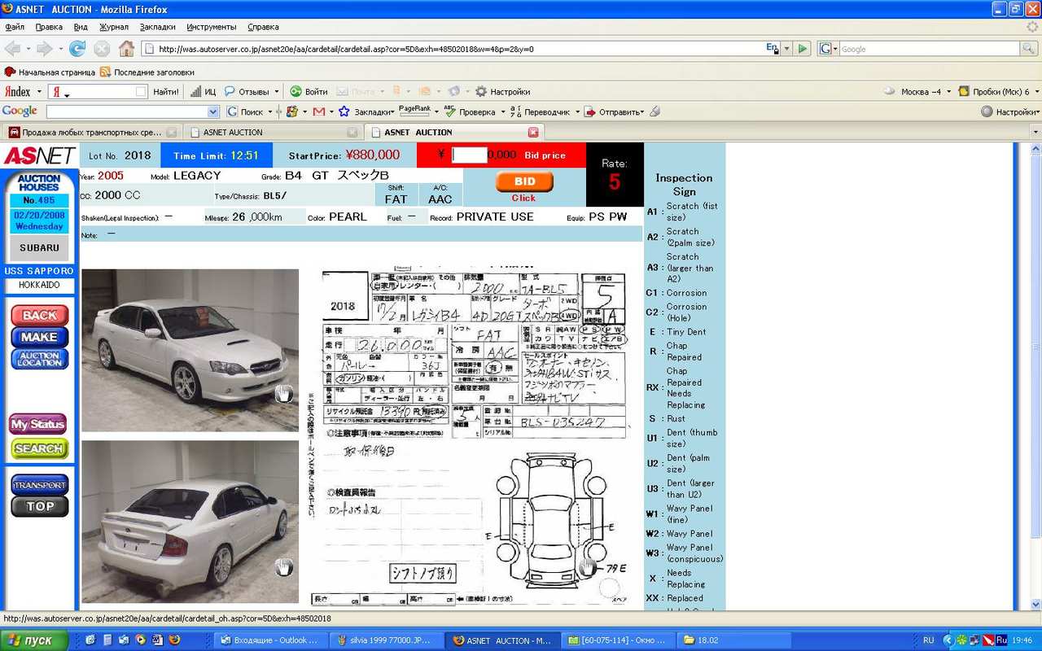Switch to the inactive ASNET AUCTION tab
The height and width of the screenshot is (651, 1042).
(x=272, y=132)
